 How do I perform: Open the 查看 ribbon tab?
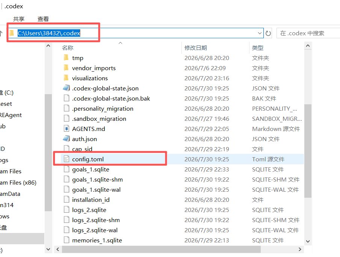[x=43, y=19]
